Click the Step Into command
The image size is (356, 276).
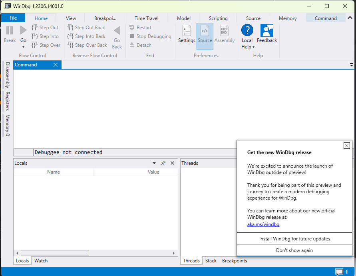45,36
